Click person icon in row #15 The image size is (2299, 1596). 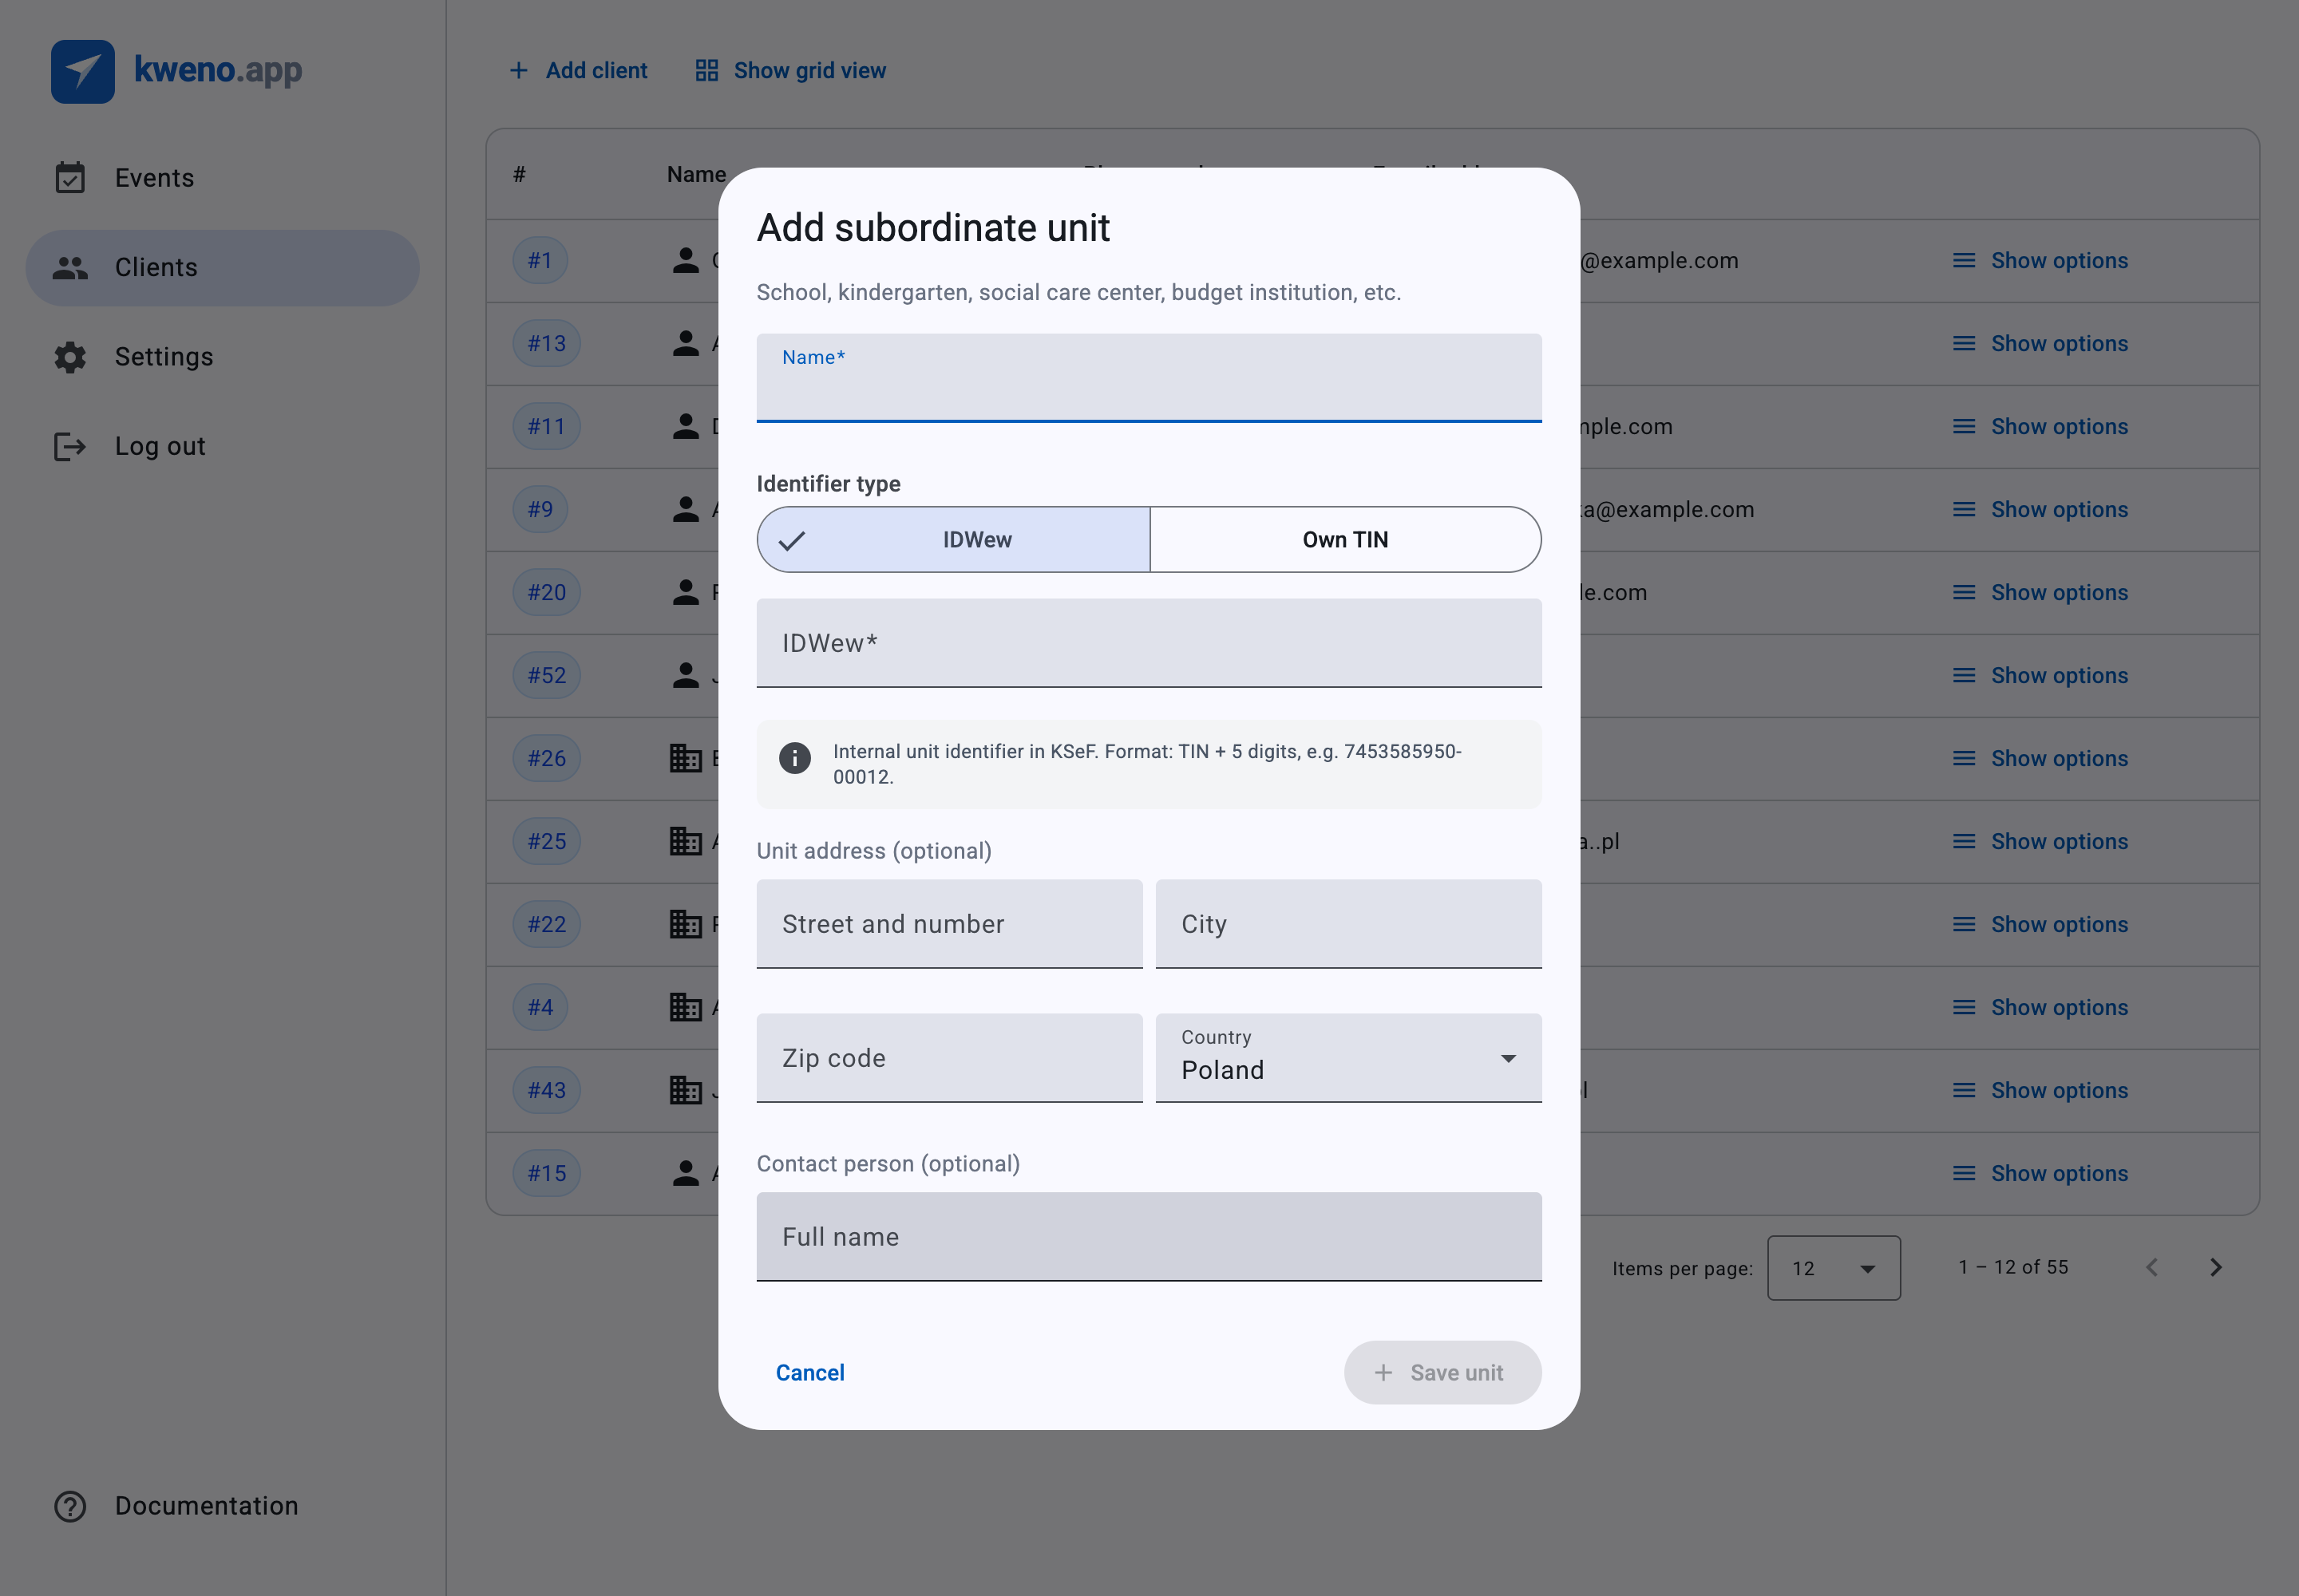(685, 1173)
